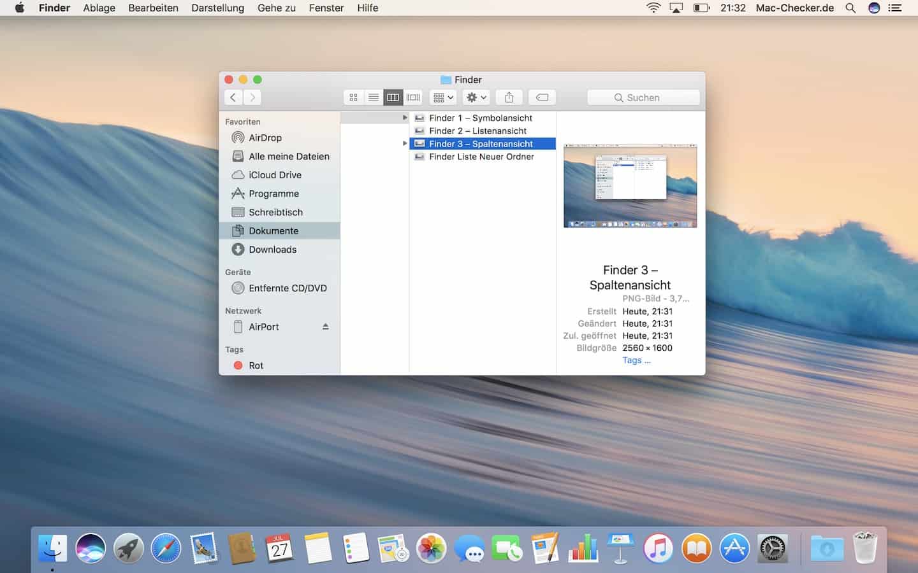Open the Gehe zu menu

pyautogui.click(x=277, y=8)
